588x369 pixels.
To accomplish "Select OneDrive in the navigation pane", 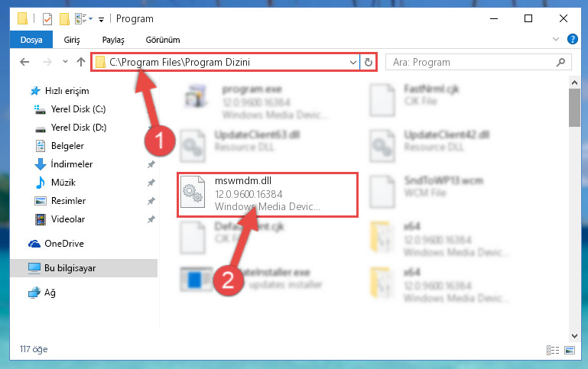I will pos(64,244).
